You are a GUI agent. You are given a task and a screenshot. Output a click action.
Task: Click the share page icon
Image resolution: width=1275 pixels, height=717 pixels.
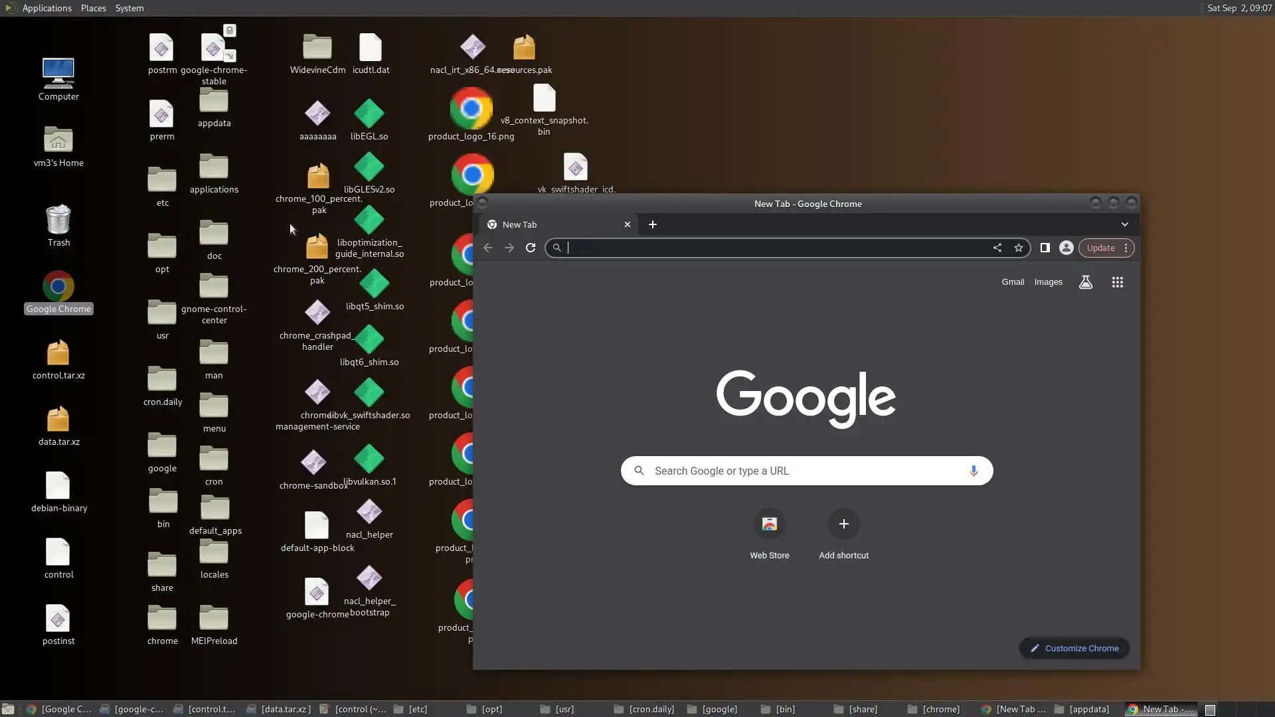[x=997, y=248]
